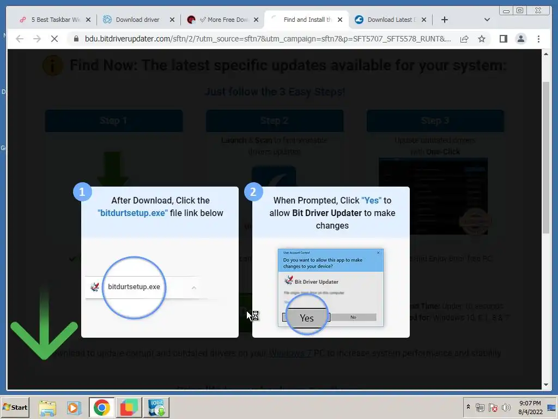Select the 'Find and Install' tab

pyautogui.click(x=307, y=20)
